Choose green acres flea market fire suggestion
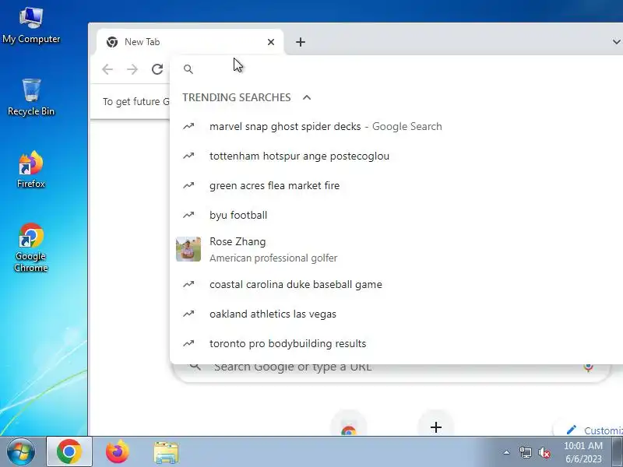 tap(396, 185)
